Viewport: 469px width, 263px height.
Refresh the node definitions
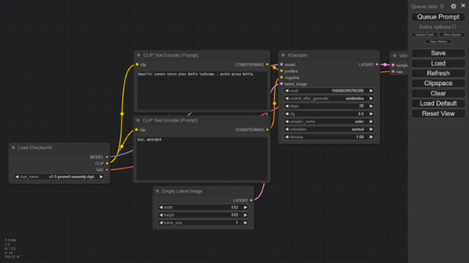click(x=438, y=73)
